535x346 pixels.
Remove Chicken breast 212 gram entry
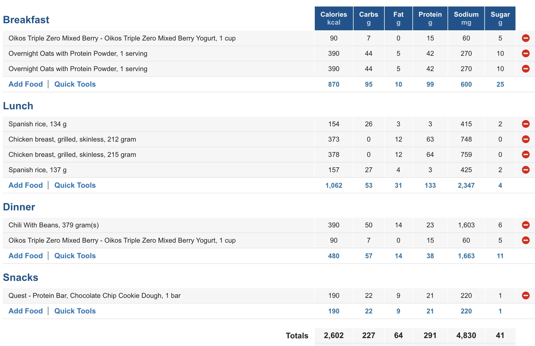(526, 139)
